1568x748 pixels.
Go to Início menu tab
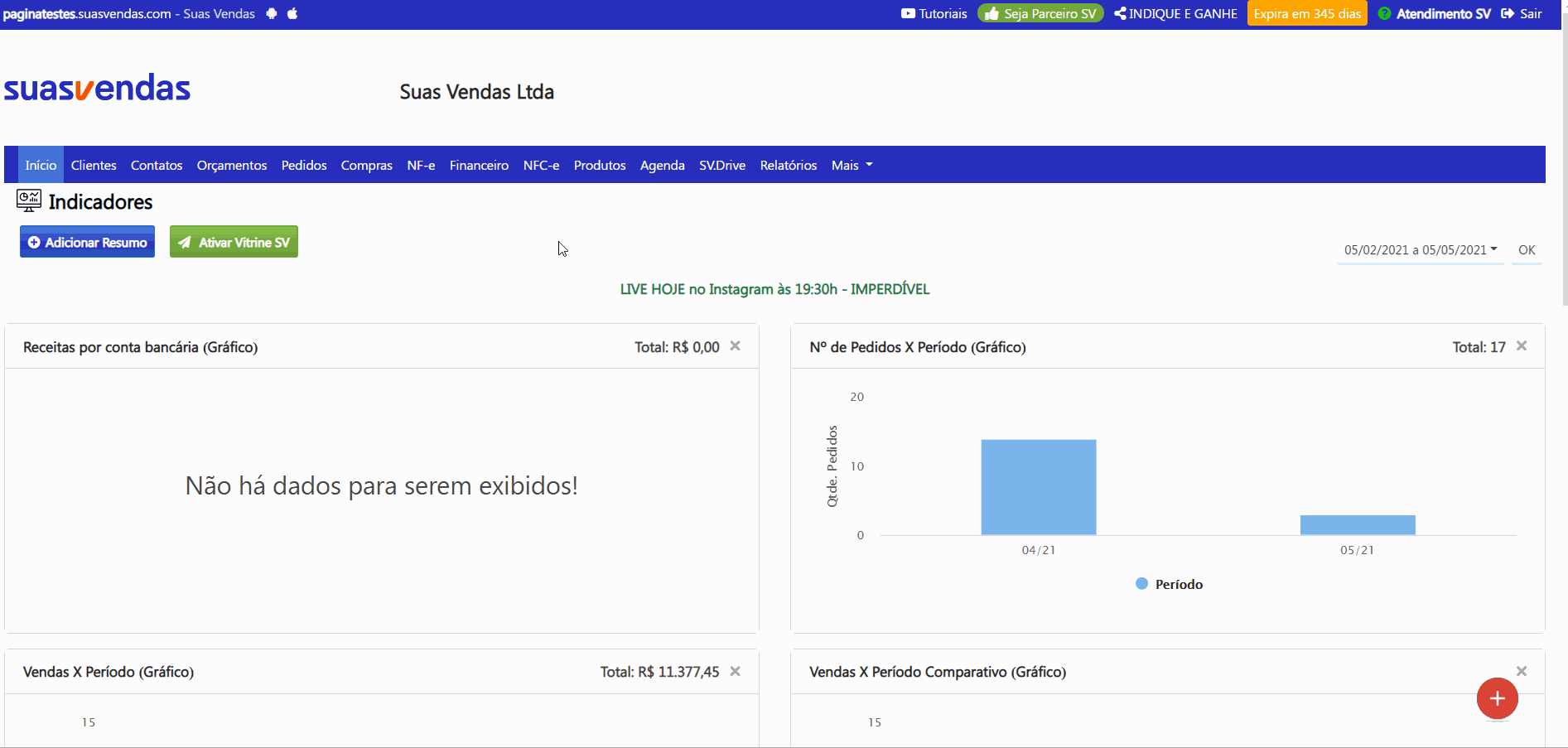pyautogui.click(x=41, y=165)
